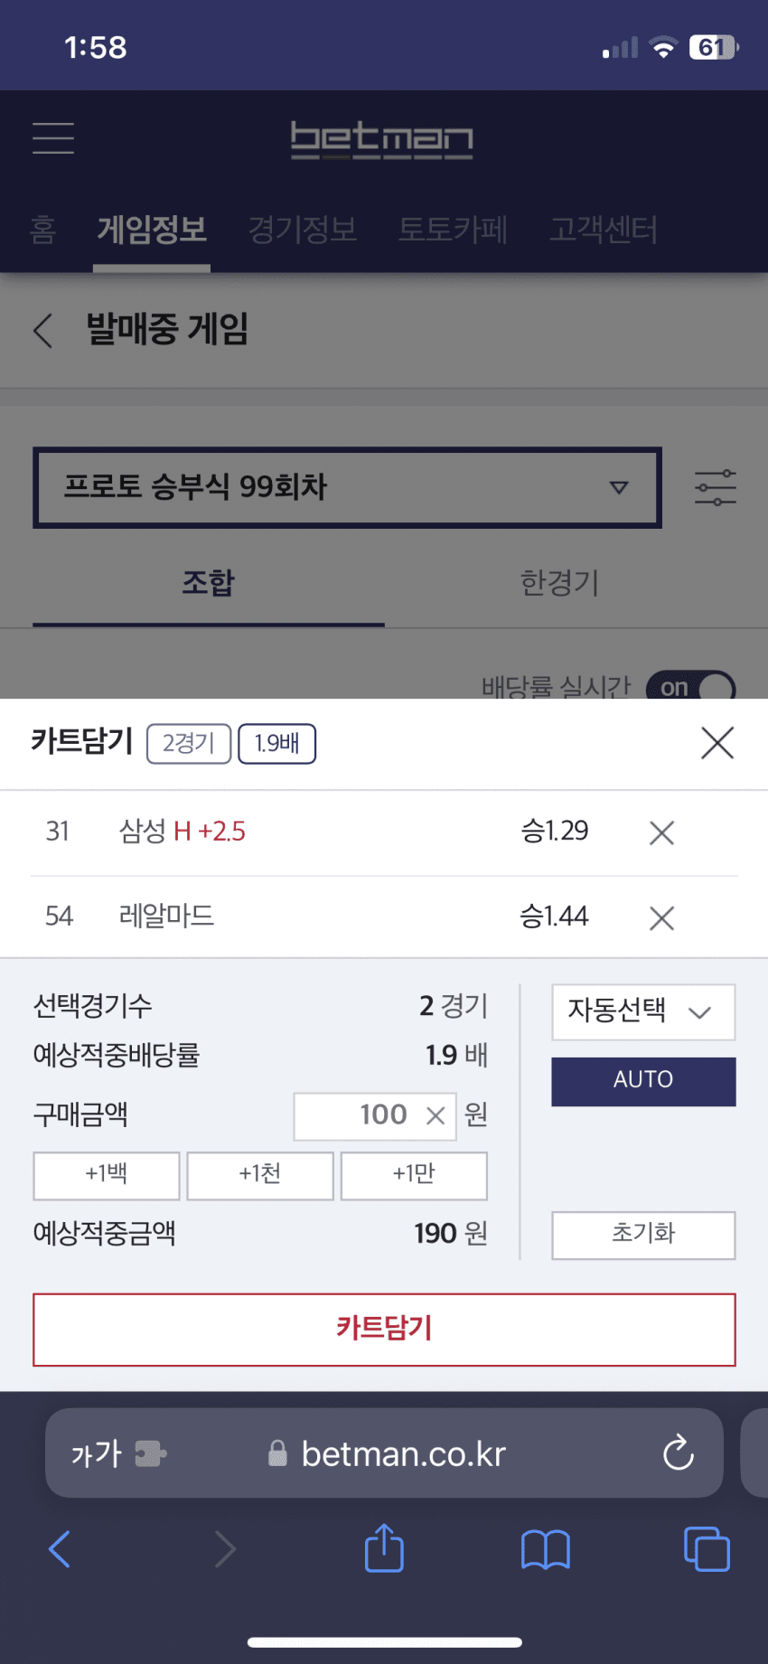Show Safari tabs overview
Viewport: 768px width, 1664px height.
pos(706,1549)
